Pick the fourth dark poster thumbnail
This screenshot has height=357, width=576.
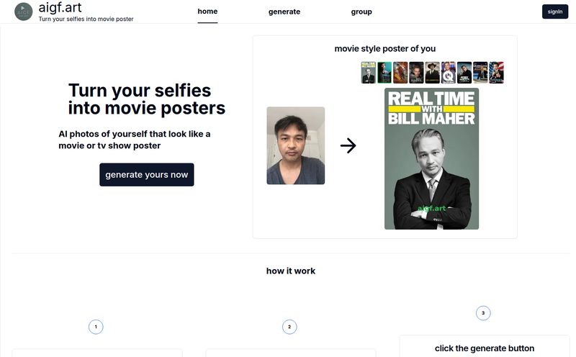tap(416, 73)
